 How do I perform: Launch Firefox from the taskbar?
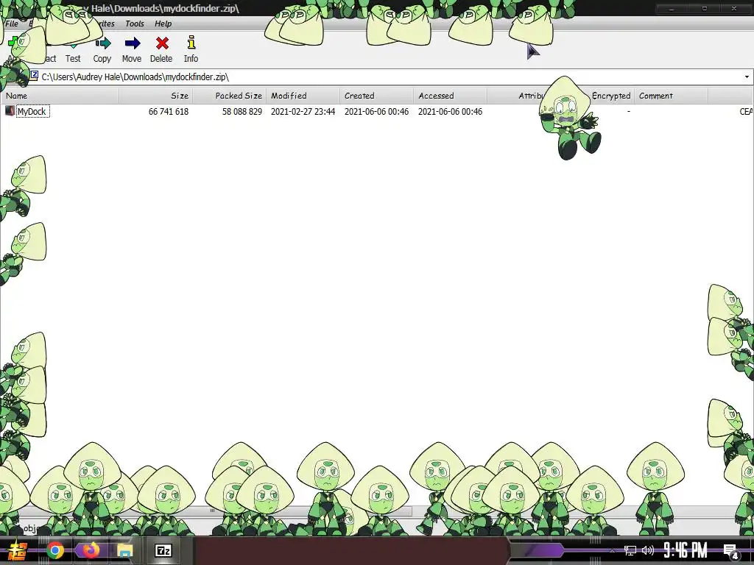point(91,550)
